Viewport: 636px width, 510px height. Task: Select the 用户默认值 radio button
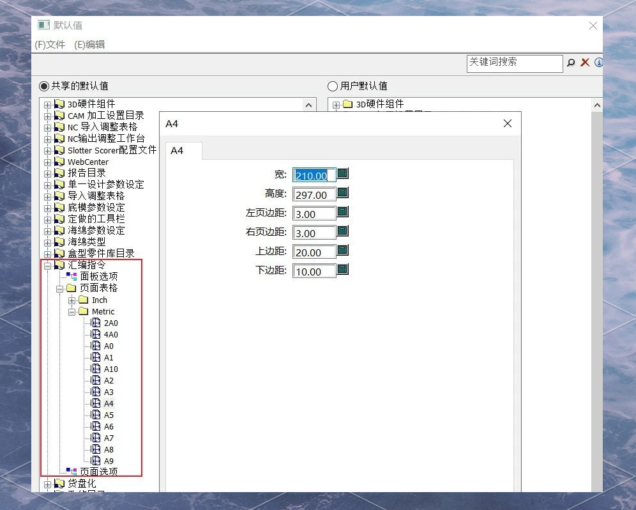pyautogui.click(x=333, y=86)
